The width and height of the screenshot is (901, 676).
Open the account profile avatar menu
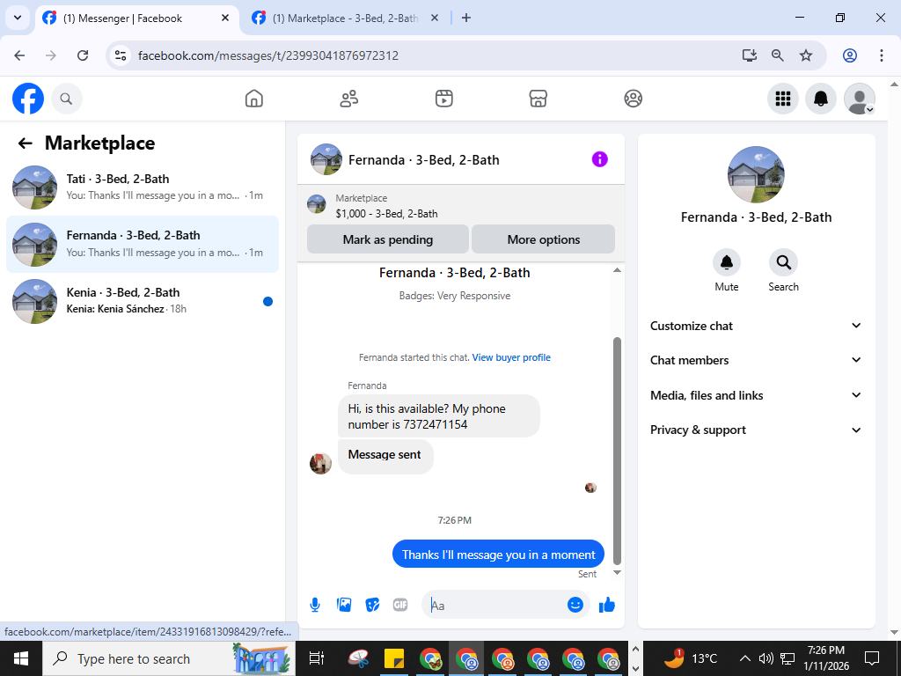859,99
